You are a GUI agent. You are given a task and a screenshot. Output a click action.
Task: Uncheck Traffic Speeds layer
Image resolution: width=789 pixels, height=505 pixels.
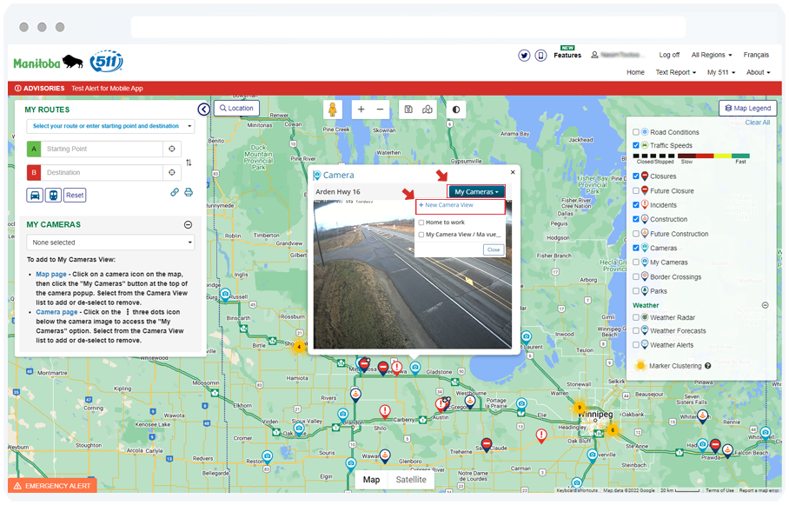point(636,145)
